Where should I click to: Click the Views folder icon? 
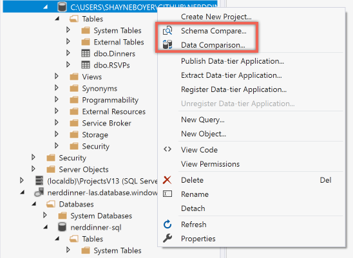click(74, 77)
